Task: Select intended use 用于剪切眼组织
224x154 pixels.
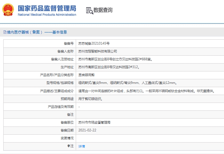Action: [90, 99]
